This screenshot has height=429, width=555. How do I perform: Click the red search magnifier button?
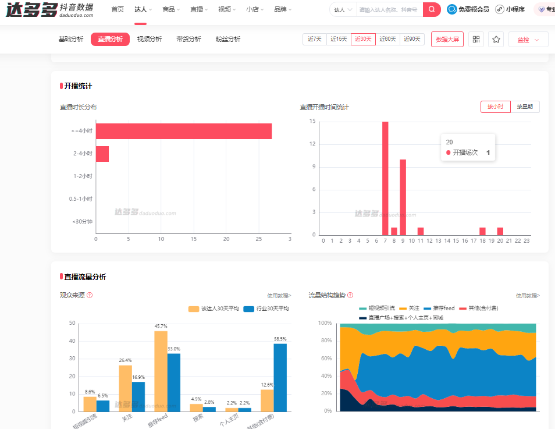coord(431,9)
